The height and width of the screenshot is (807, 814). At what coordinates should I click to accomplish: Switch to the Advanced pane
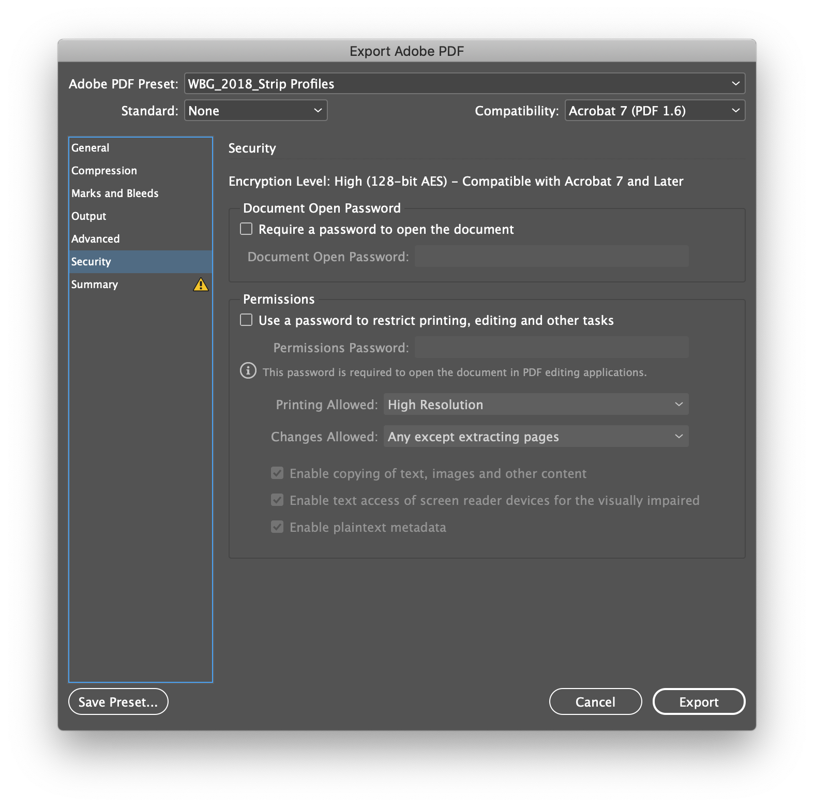(141, 239)
